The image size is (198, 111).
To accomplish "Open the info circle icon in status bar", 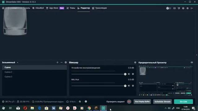I will tap(86, 101).
